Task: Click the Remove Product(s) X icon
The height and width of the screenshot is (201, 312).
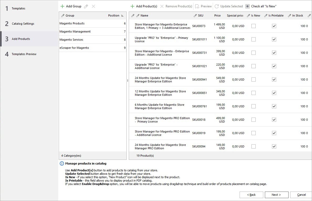Action: (x=162, y=6)
